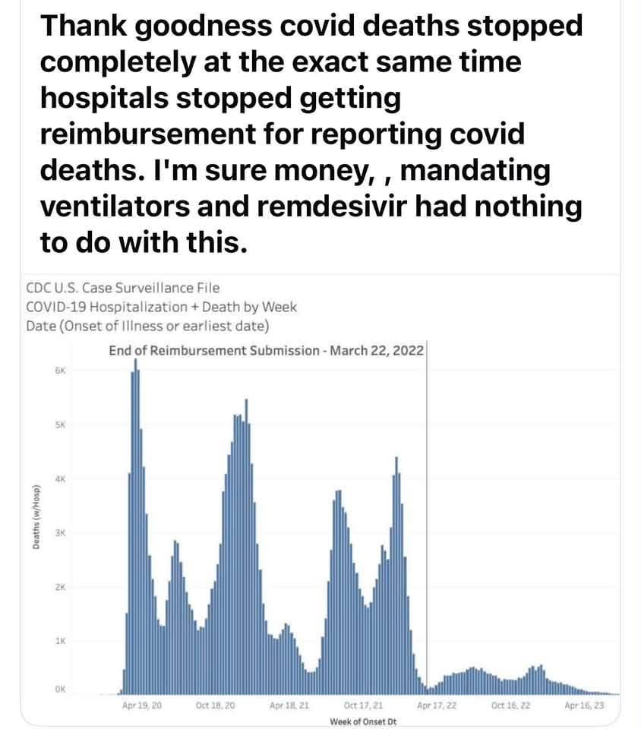
Task: Click the tallest bar near April 2020
Action: click(x=136, y=526)
